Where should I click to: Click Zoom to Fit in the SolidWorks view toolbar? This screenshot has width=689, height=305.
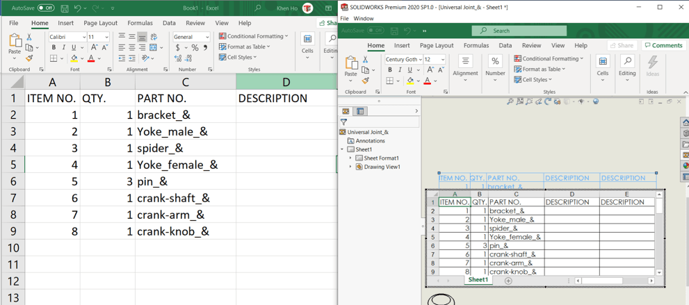(510, 102)
